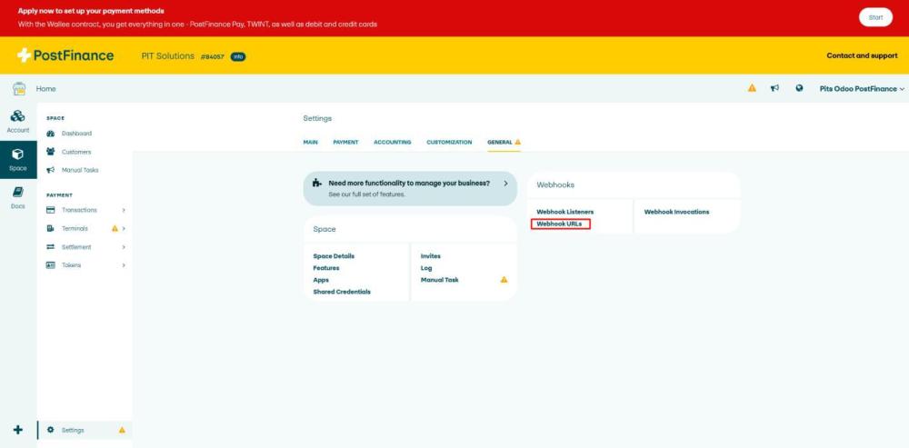Open Contact and support
Screen dimensions: 909x448
point(862,55)
